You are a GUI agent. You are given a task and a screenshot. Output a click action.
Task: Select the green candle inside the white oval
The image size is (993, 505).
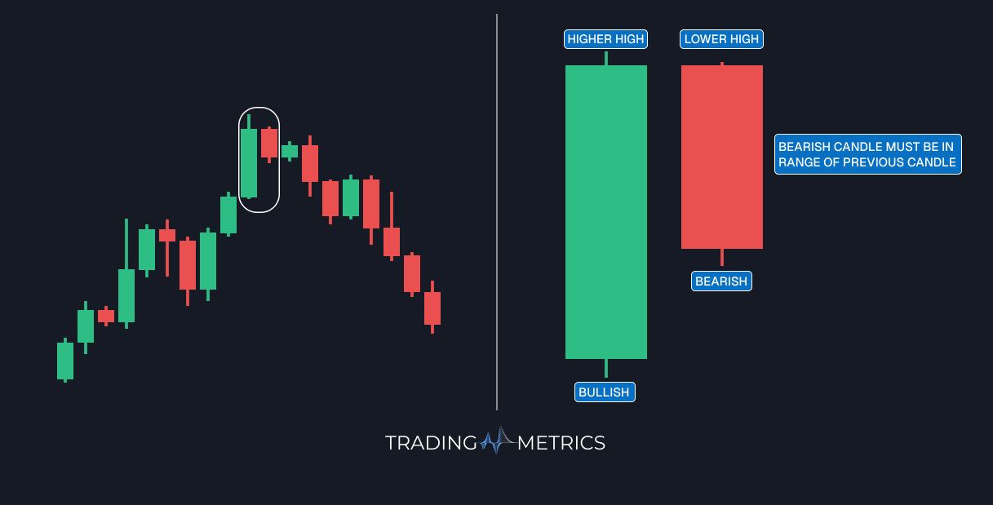click(249, 162)
